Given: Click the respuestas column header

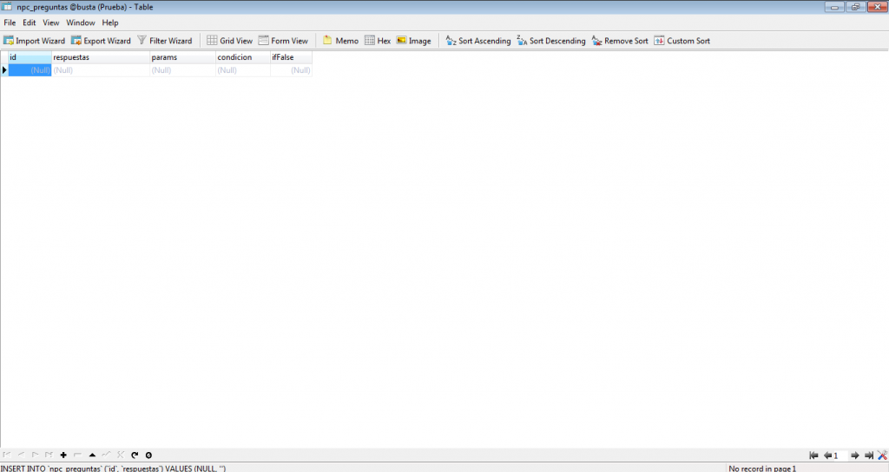Looking at the screenshot, I should [101, 57].
